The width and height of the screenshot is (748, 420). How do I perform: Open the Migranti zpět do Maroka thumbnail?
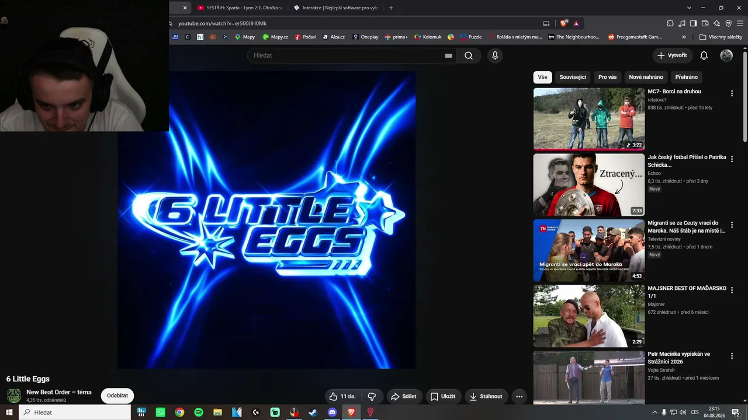[589, 250]
